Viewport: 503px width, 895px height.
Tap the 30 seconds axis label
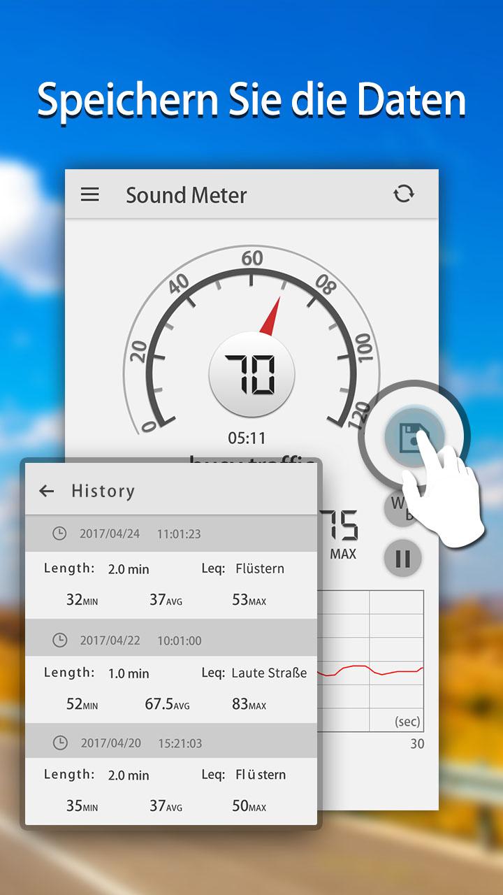(x=417, y=744)
